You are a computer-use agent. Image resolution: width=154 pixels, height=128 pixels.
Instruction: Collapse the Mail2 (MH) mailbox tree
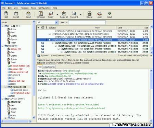click(x=2, y=46)
